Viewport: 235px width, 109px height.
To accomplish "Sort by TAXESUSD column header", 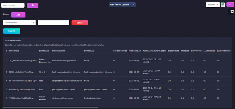I will 185,51.
